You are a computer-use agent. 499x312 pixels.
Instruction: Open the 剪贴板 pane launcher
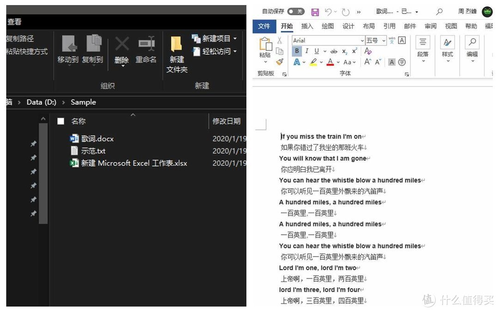tap(285, 74)
